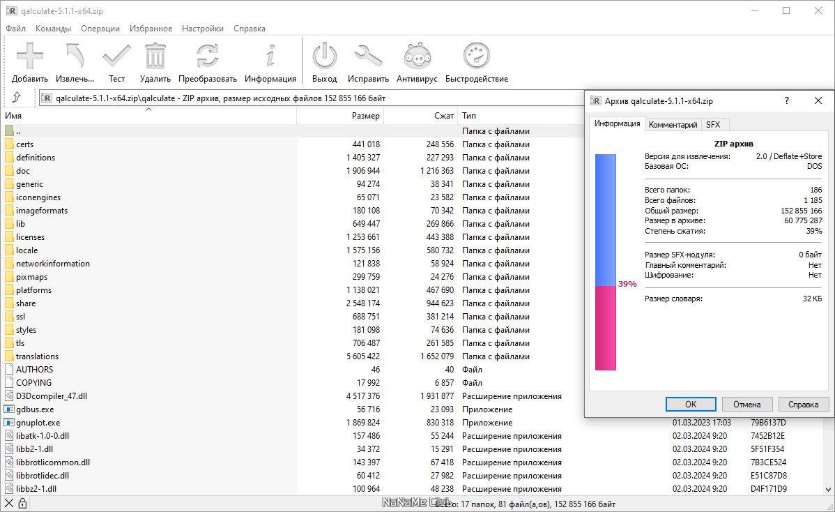
Task: Click the COPYING file icon
Action: pyautogui.click(x=9, y=382)
